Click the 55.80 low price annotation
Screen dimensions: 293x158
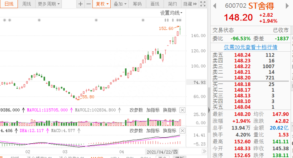coord(88,97)
